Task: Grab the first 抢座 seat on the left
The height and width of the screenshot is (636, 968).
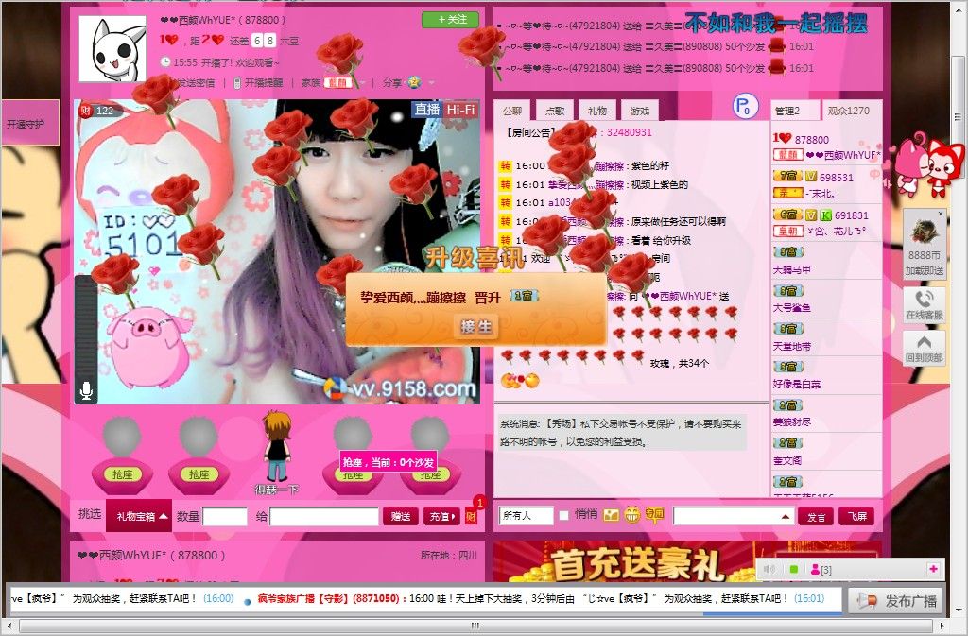Action: click(x=122, y=473)
